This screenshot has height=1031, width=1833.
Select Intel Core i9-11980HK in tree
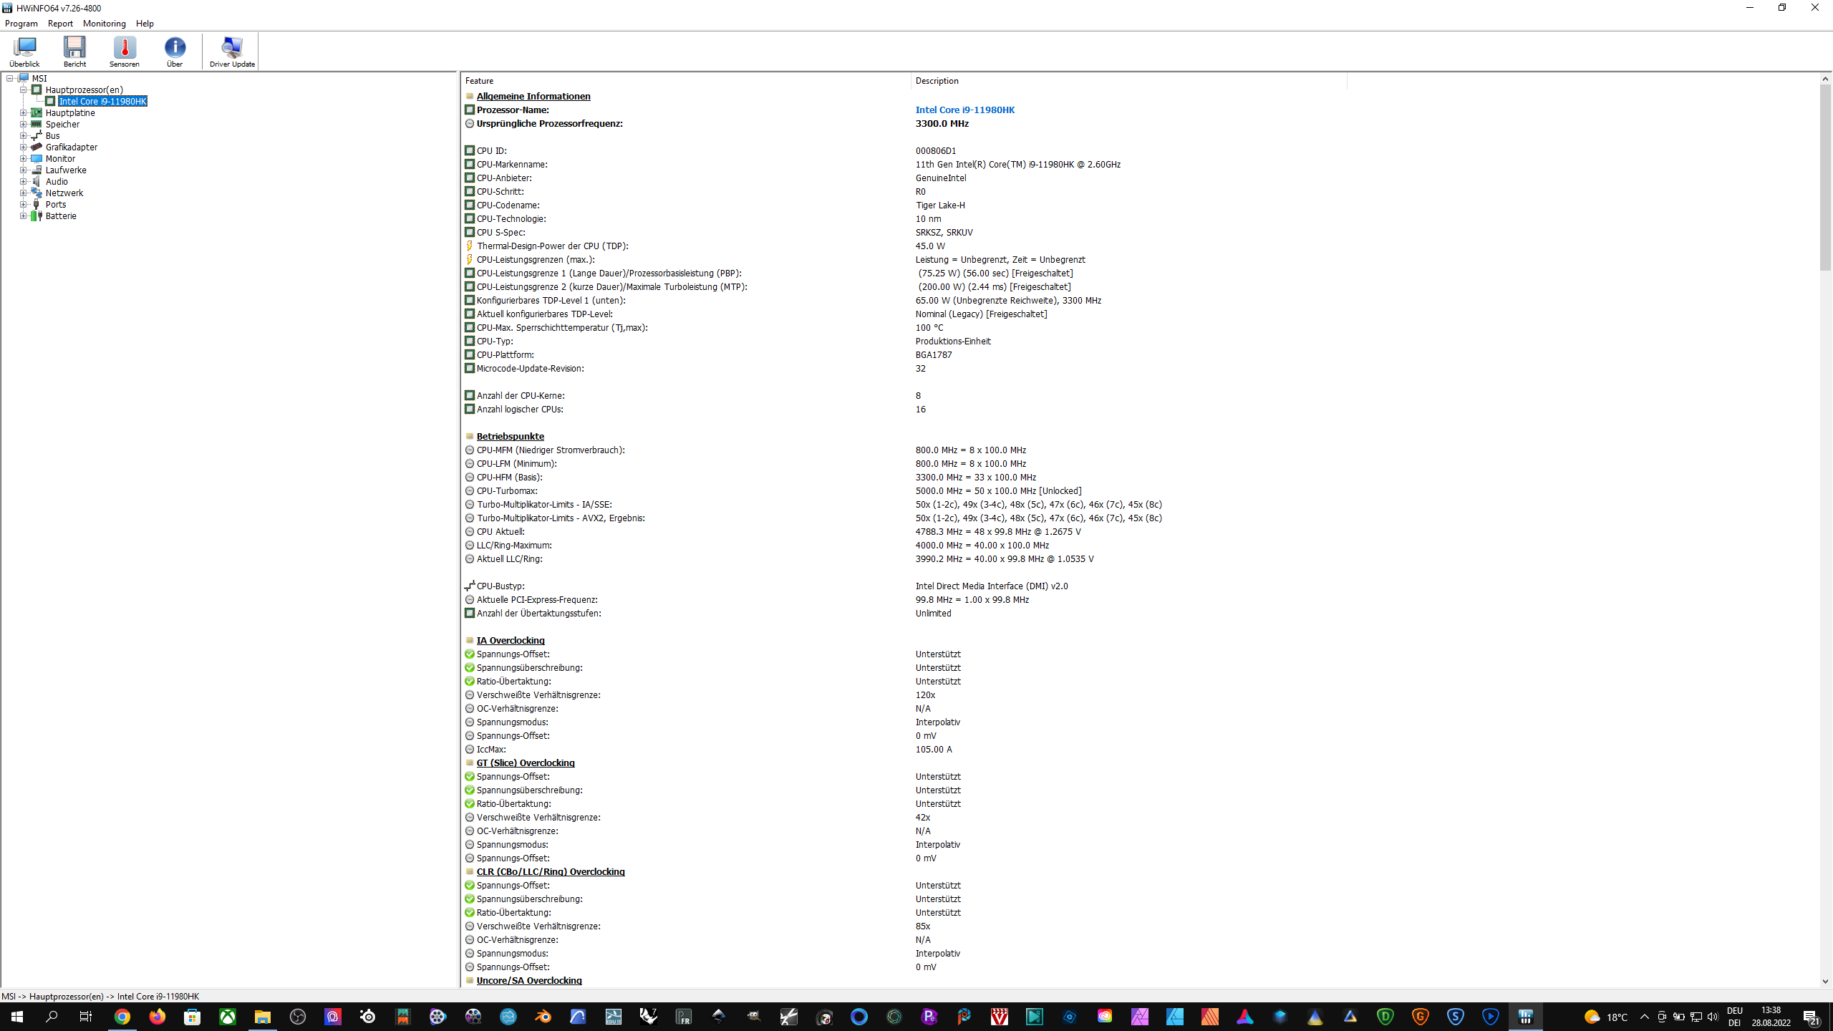(102, 102)
